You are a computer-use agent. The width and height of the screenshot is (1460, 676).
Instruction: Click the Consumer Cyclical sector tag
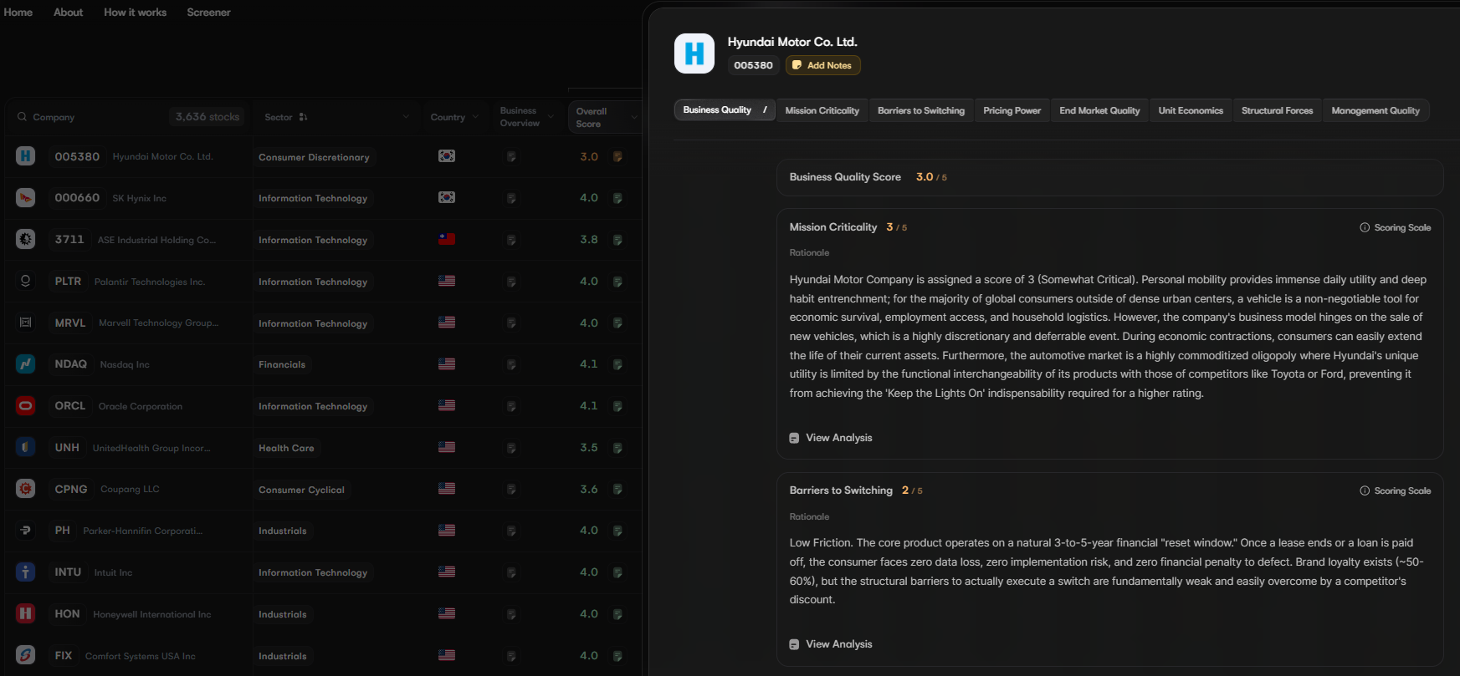[301, 490]
